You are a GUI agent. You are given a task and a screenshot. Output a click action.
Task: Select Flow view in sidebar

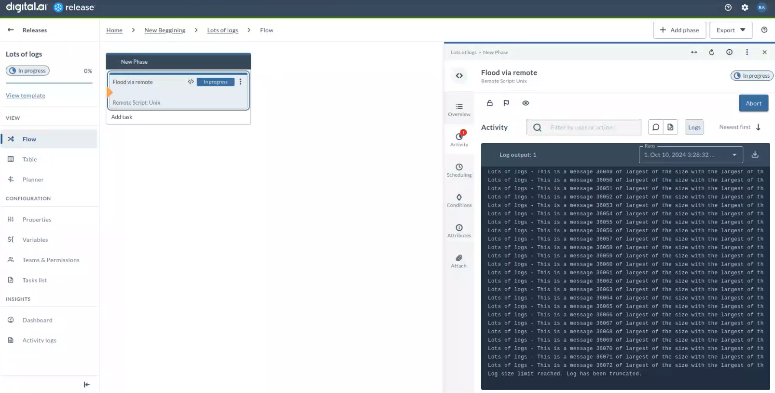pyautogui.click(x=49, y=139)
